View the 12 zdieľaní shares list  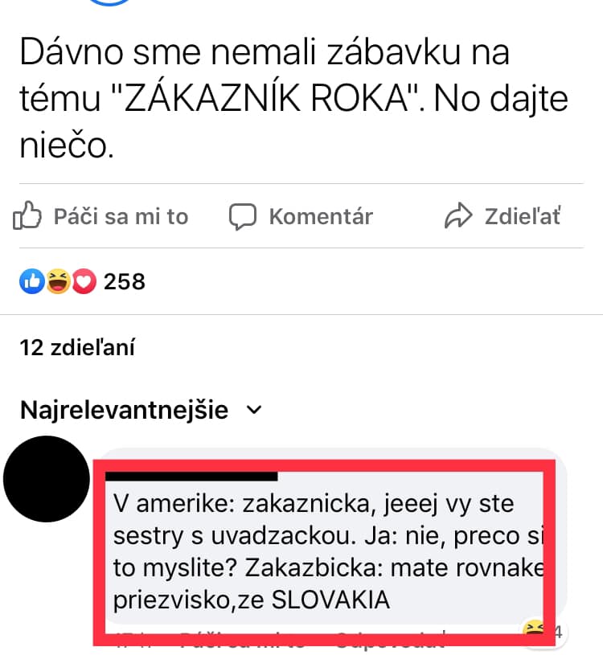77,347
